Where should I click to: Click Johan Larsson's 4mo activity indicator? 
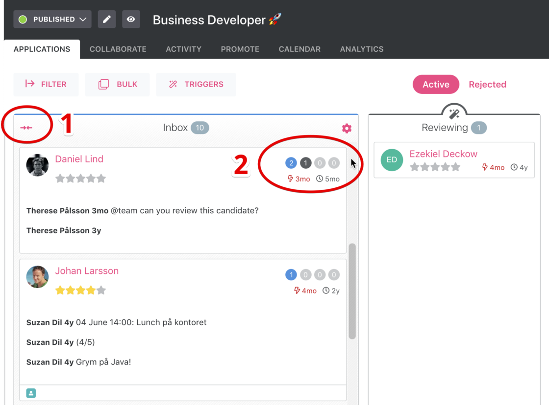click(305, 291)
